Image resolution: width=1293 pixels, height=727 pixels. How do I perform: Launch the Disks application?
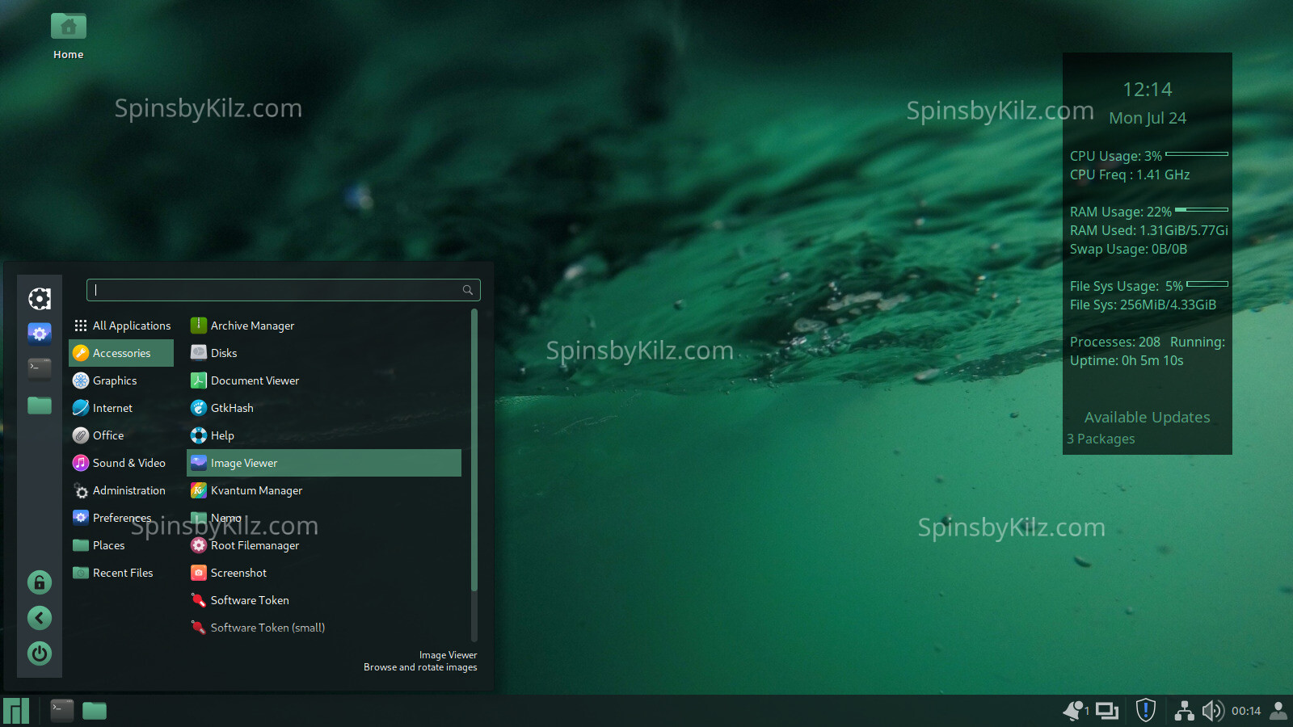coord(324,353)
